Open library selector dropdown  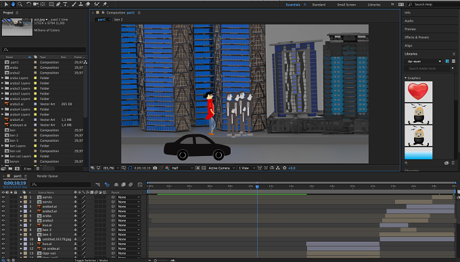(423, 61)
